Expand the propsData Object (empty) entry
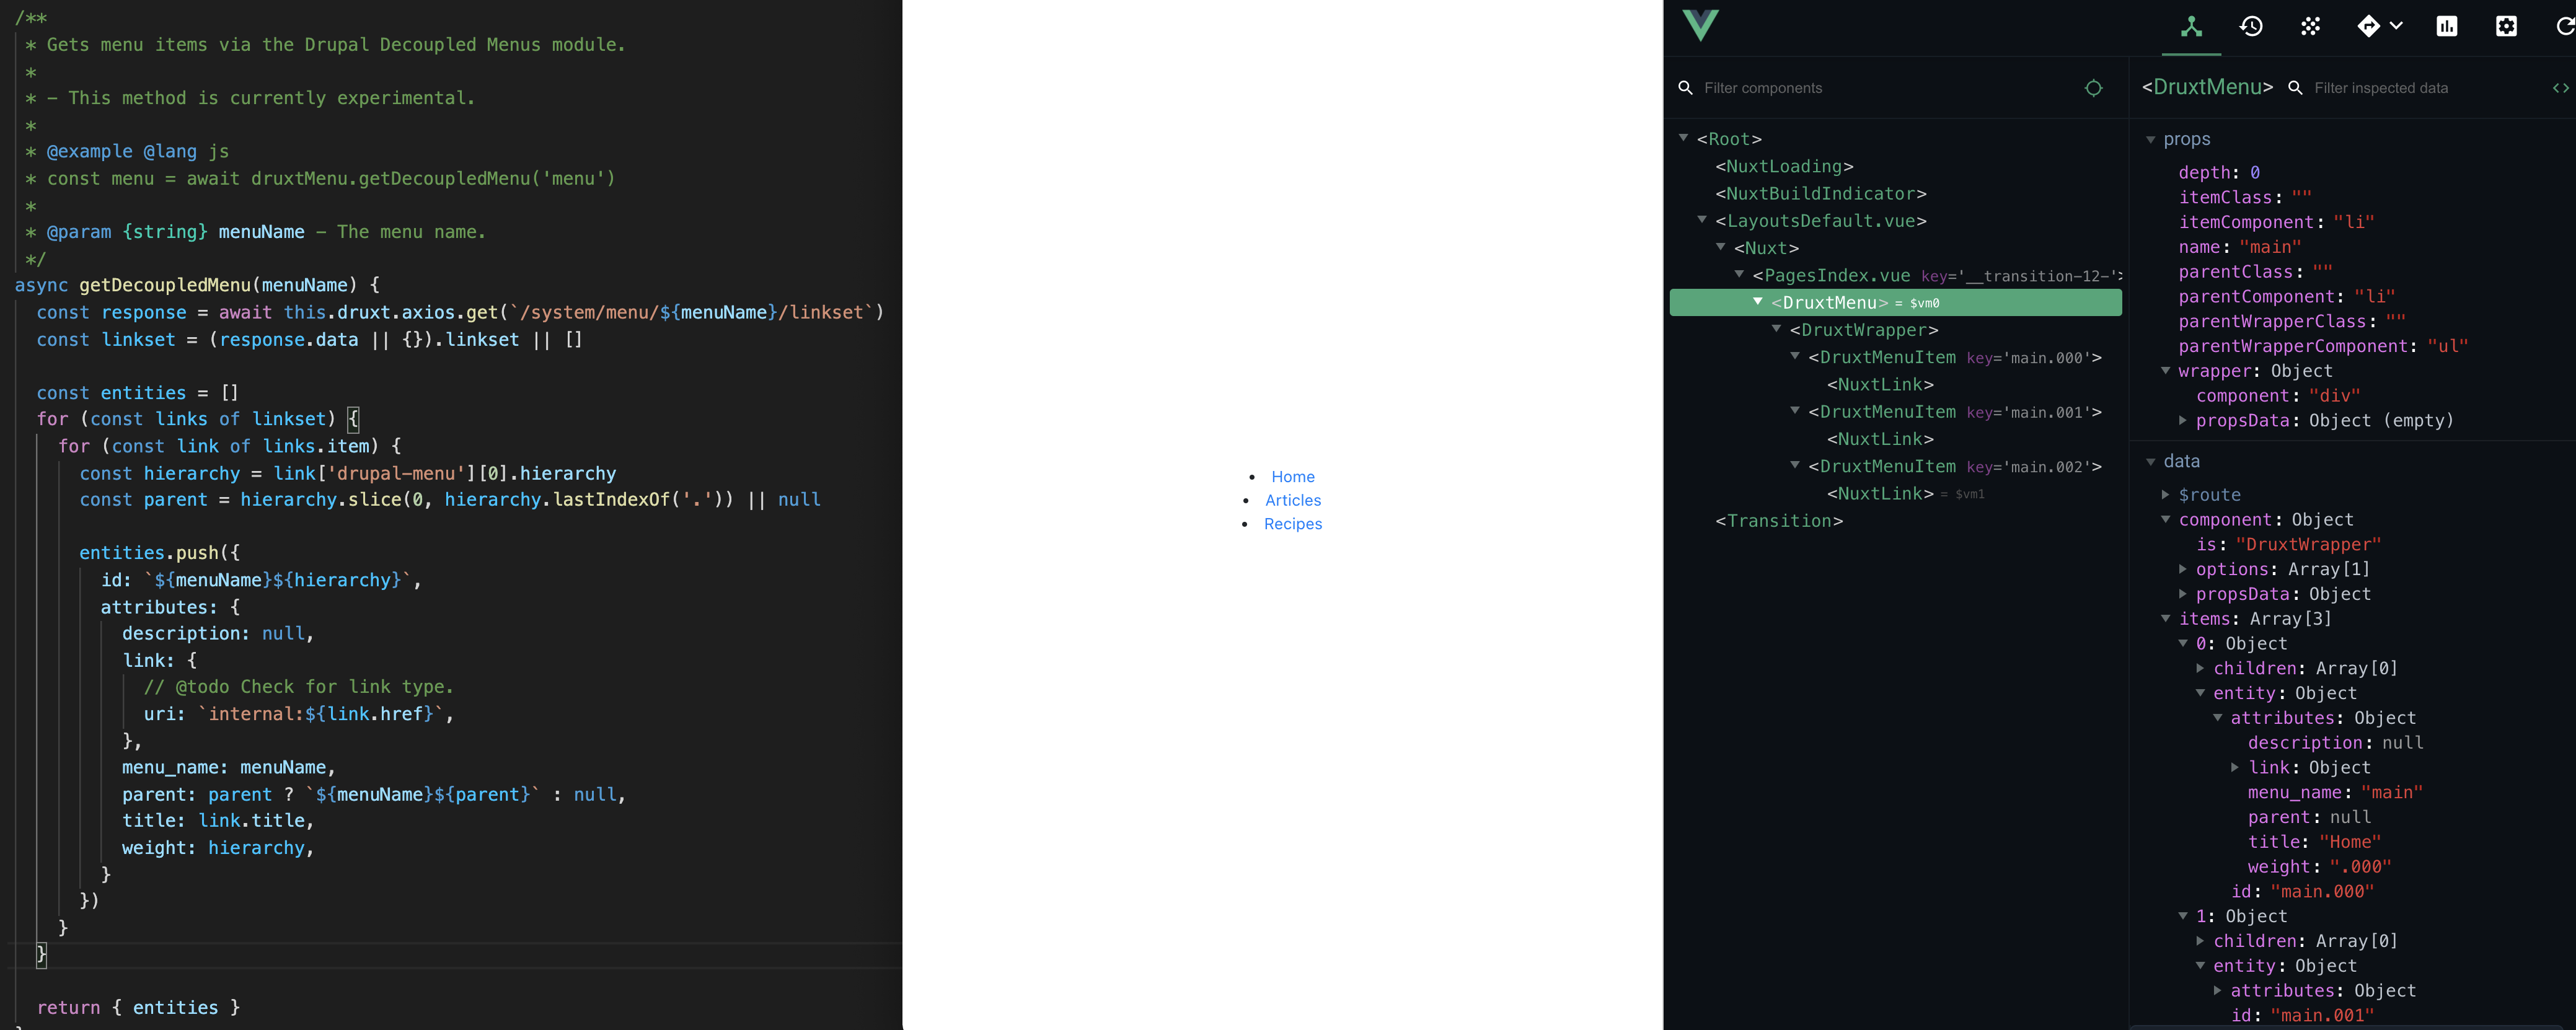Viewport: 2576px width, 1030px height. click(x=2183, y=421)
